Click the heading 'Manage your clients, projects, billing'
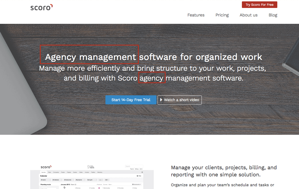This screenshot has width=299, height=189. (x=224, y=171)
